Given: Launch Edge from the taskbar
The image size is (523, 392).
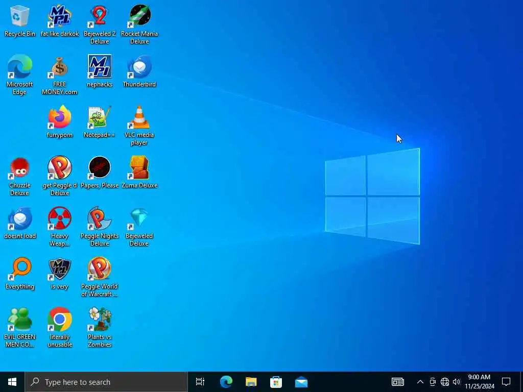Looking at the screenshot, I should (x=226, y=382).
